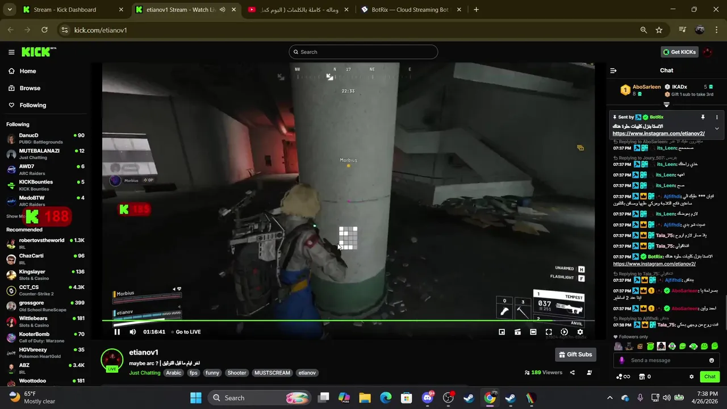
Task: Click etianov1 channel avatar
Action: click(112, 360)
